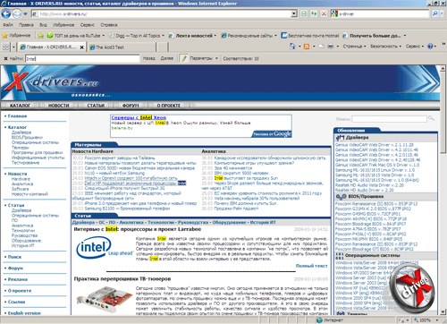This screenshot has width=447, height=324.
Task: Close the Главная X-DRIVERS tab with its X
Action: coord(81,47)
